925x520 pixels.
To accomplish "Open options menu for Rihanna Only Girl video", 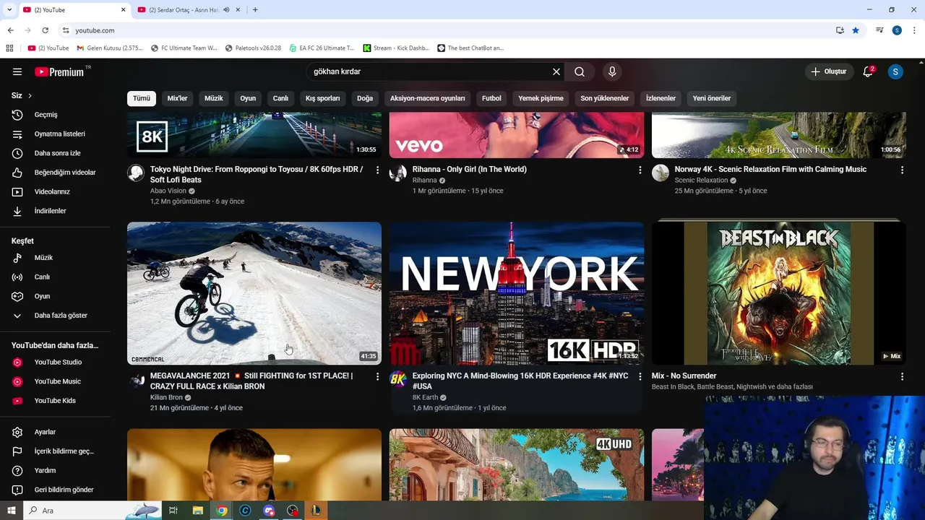I will [640, 170].
